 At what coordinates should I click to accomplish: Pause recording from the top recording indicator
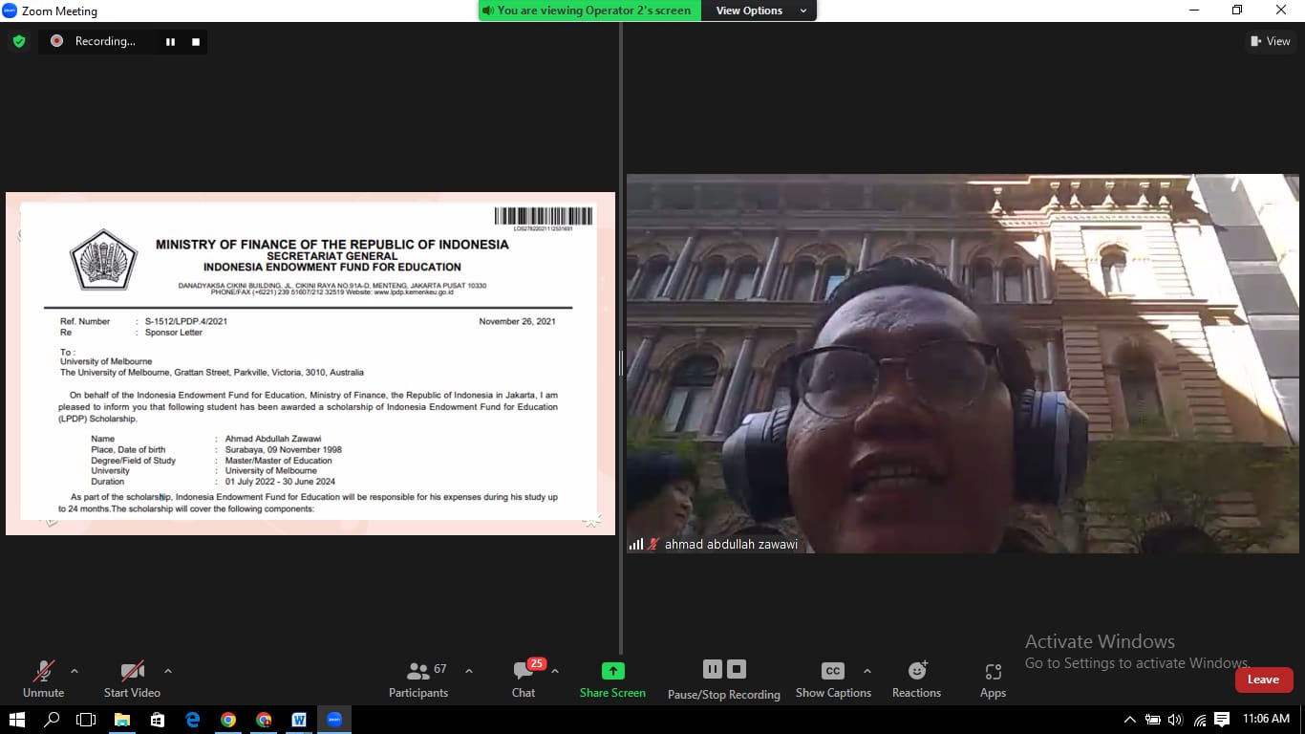tap(170, 41)
